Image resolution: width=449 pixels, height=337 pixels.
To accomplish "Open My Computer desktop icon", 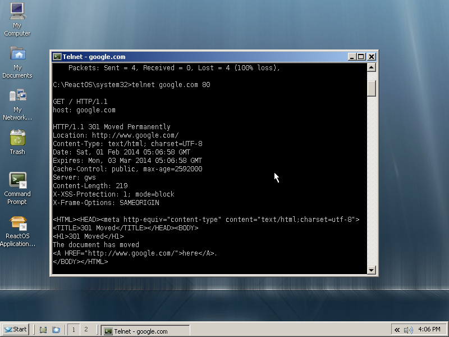I will pyautogui.click(x=17, y=11).
